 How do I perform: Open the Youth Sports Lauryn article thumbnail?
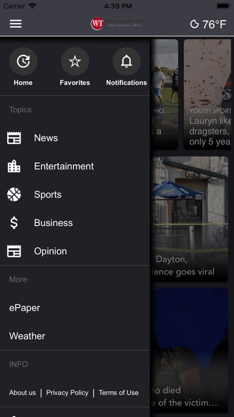(x=207, y=95)
